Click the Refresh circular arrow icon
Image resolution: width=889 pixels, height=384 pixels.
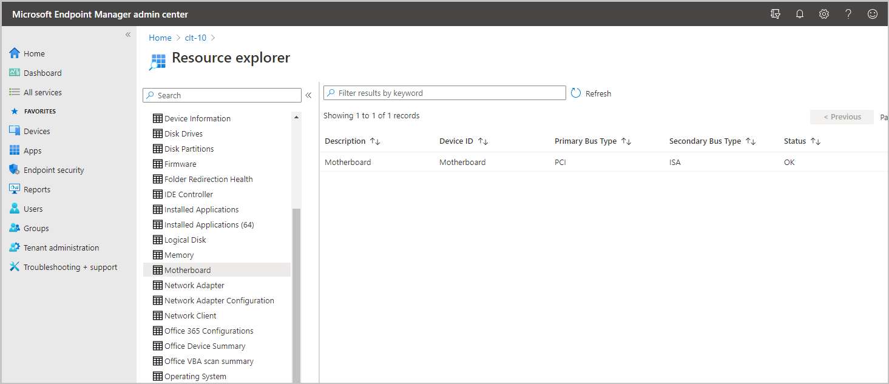[576, 93]
